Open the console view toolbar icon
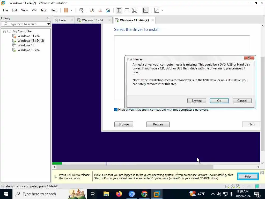The height and width of the screenshot is (199, 265). tap(146, 10)
